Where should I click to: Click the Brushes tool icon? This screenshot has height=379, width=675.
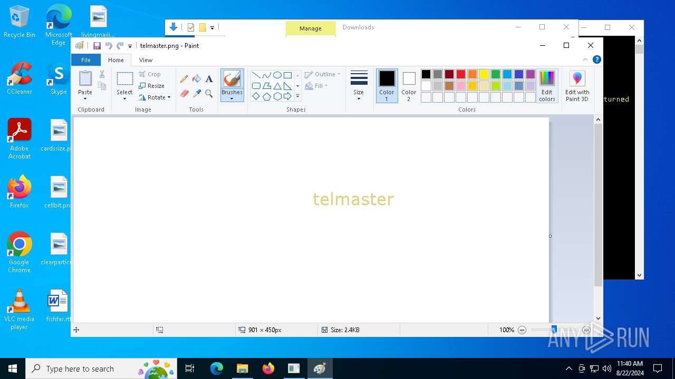tap(232, 79)
